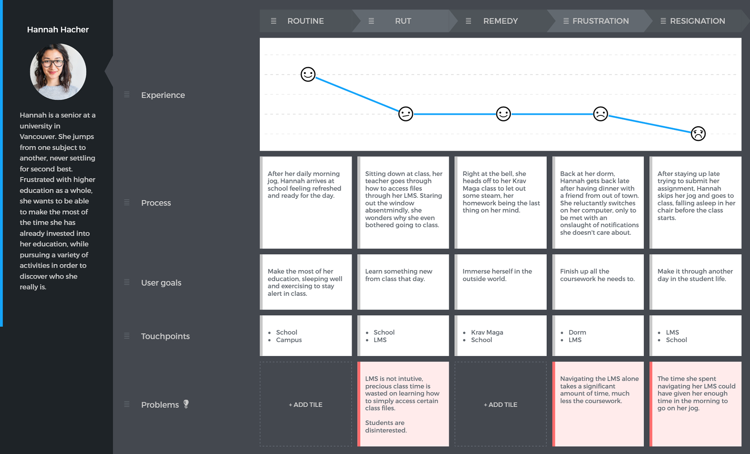Click the Krav Maga touchpoints tile
Viewport: 750px width, 454px height.
pos(500,336)
